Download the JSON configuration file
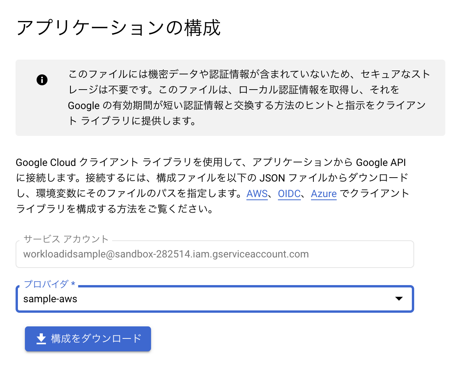Screen dimensions: 457x370 click(x=88, y=338)
